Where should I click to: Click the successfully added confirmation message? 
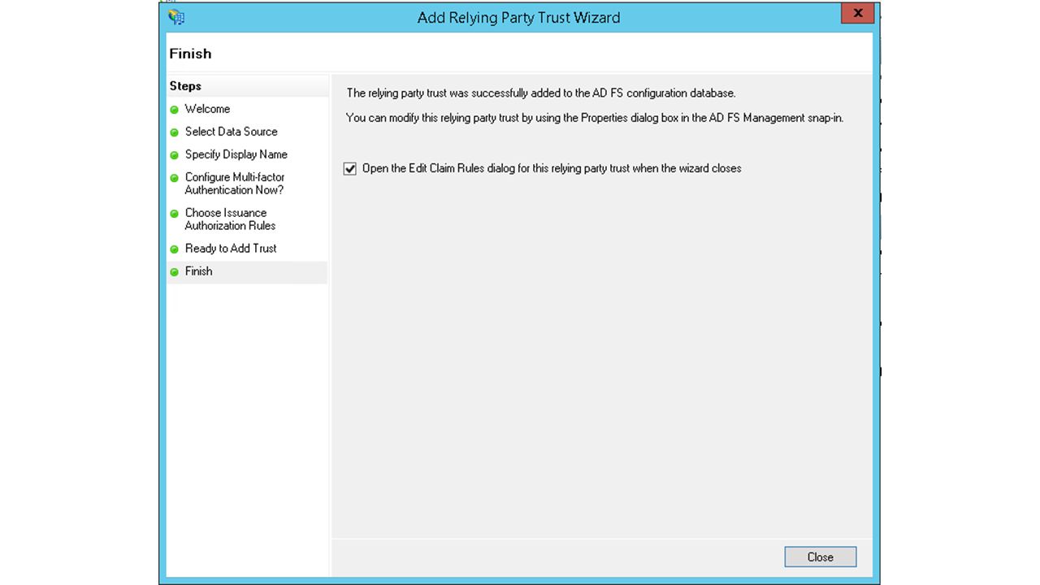tap(540, 93)
